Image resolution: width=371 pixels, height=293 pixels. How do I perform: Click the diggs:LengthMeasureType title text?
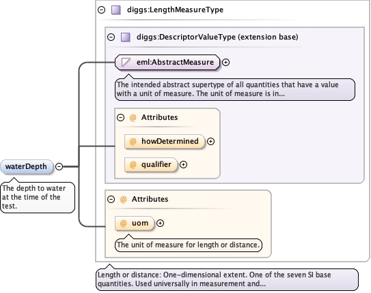(x=175, y=10)
